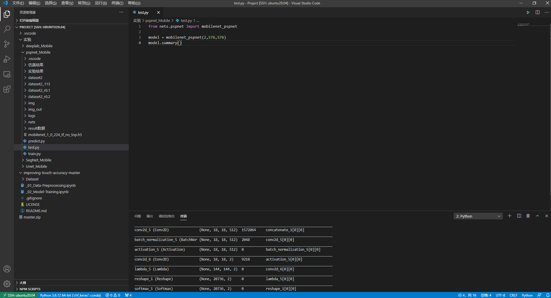Open the Remote Explorer icon
Image resolution: width=551 pixels, height=298 pixels.
tap(7, 74)
